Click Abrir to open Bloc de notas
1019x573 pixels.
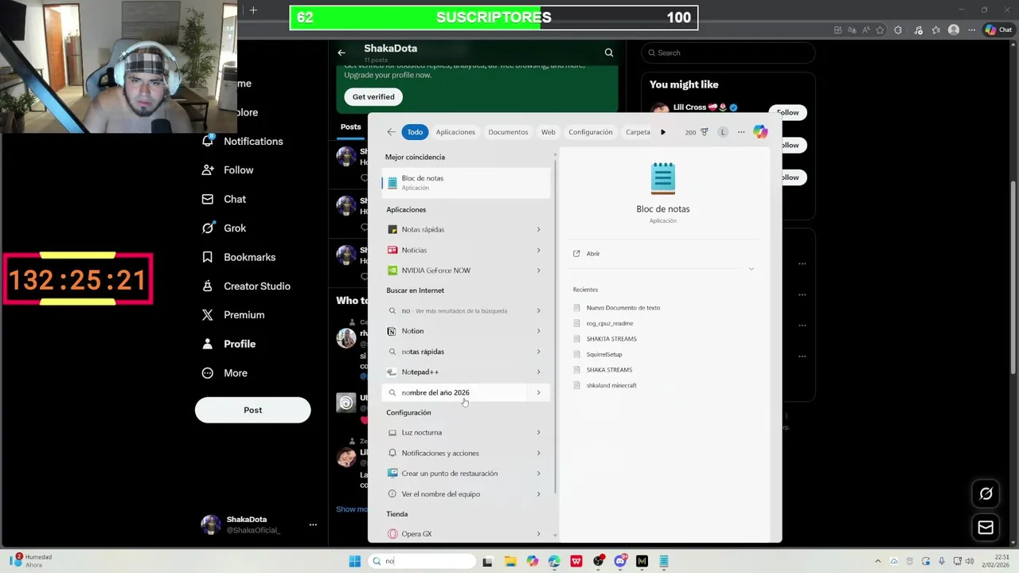point(587,254)
